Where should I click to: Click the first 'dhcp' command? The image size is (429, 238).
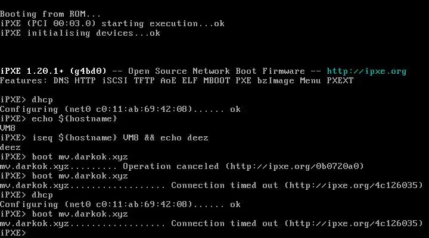[x=42, y=100]
